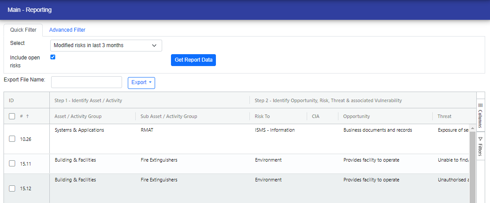The image size is (490, 203).
Task: Sort by Asset / Activity Group column
Action: (78, 116)
